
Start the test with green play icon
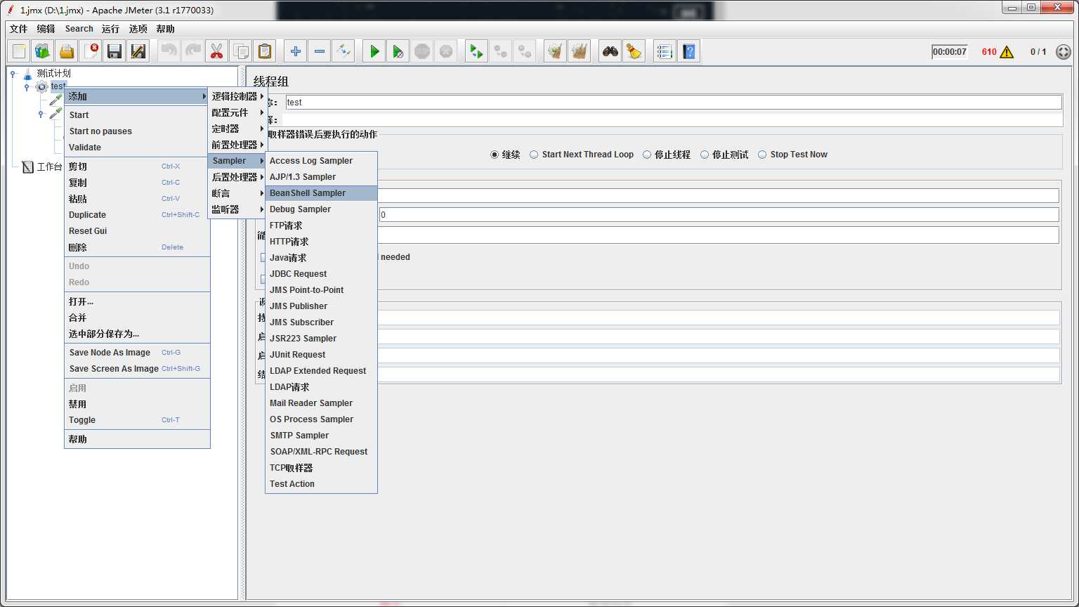(x=374, y=51)
